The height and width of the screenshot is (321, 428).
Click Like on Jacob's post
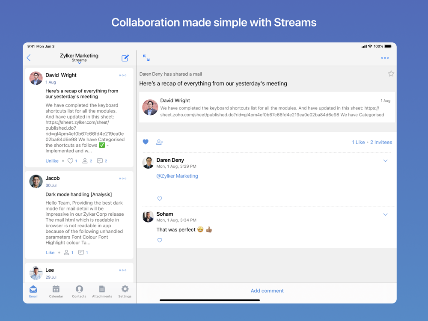pos(50,253)
